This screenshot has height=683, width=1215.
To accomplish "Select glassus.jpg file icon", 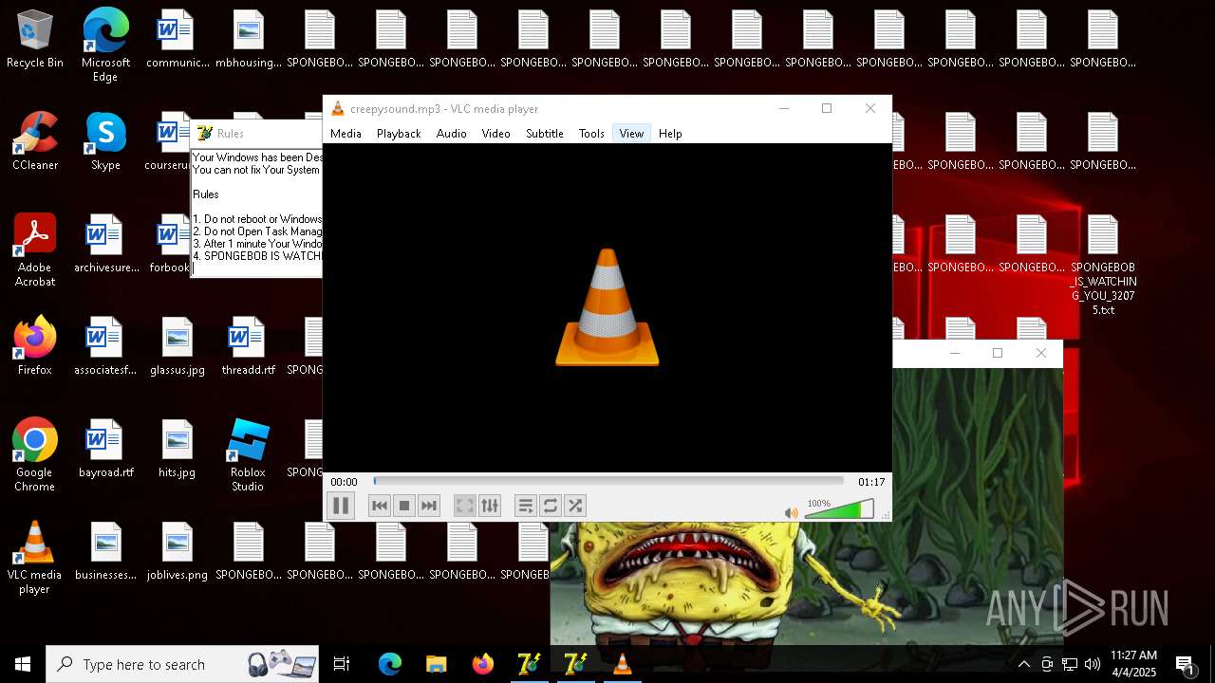I will coord(178,346).
